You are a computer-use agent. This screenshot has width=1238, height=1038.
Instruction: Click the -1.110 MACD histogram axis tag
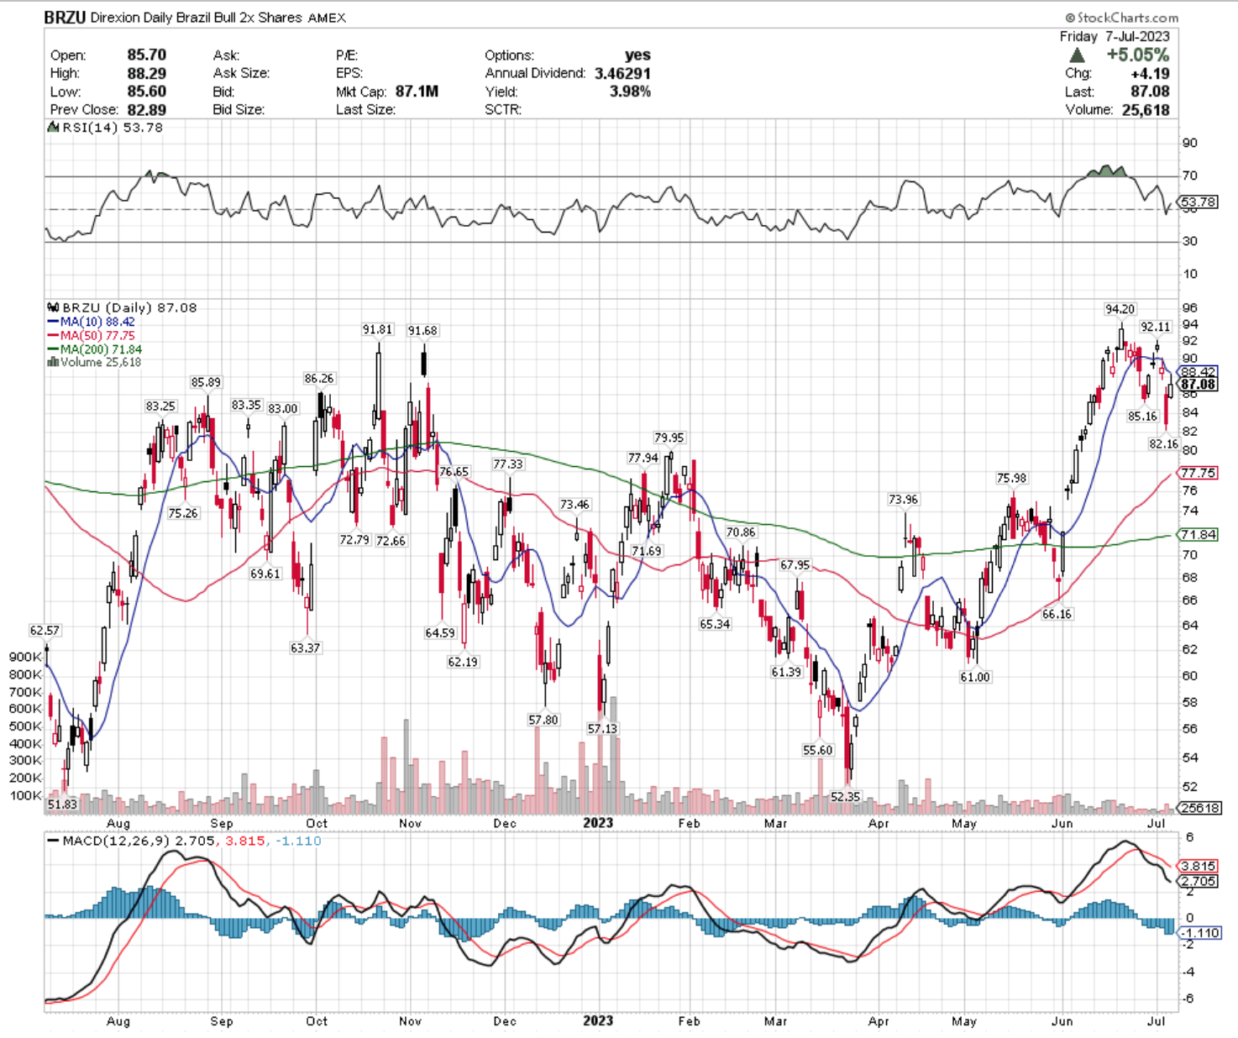[x=1198, y=933]
